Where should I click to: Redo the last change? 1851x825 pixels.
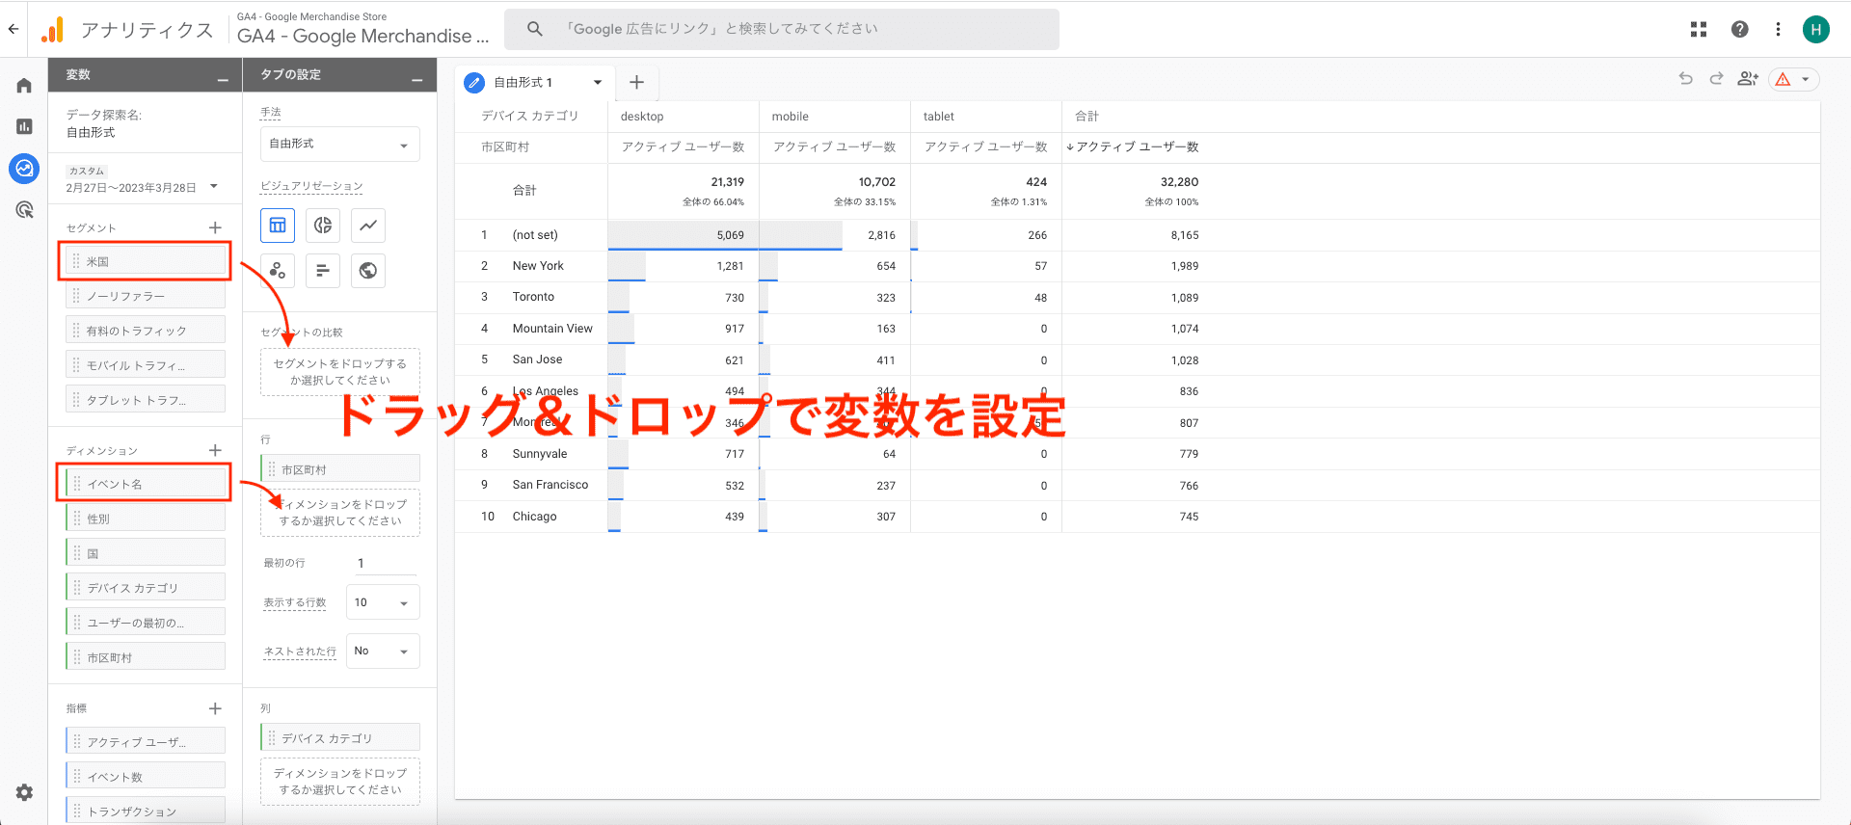coord(1716,79)
